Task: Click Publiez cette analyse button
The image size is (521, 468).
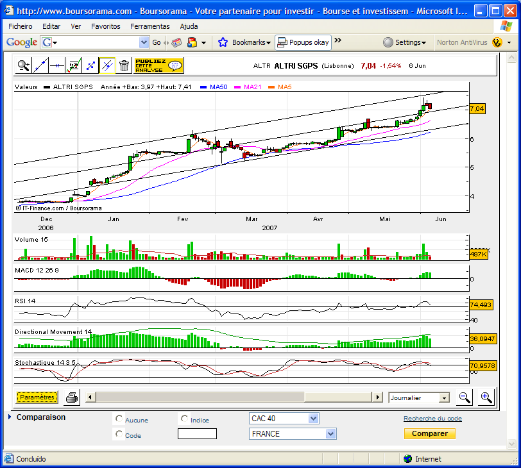Action: [158, 65]
